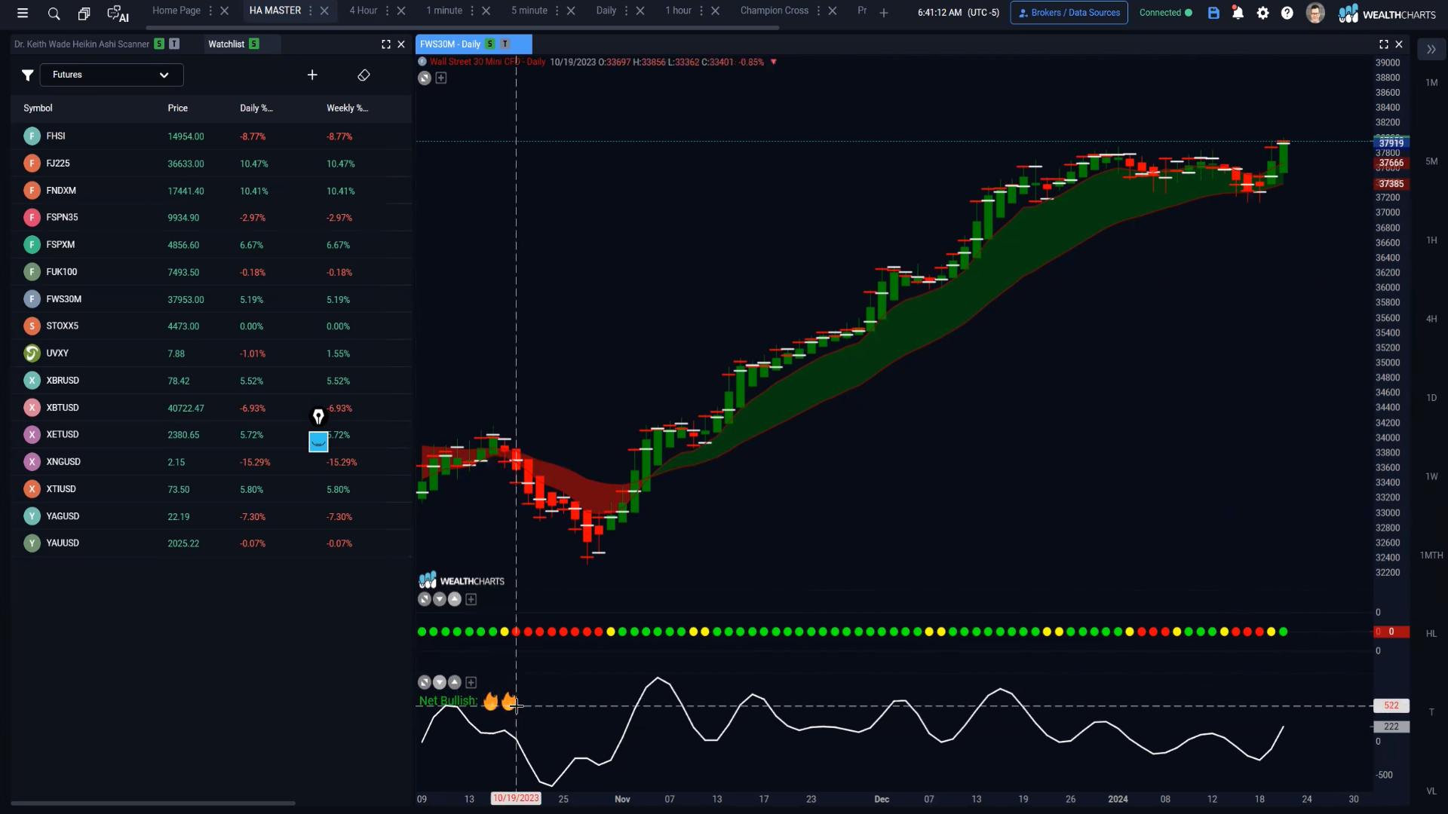Open the Futures watchlist dropdown
Screen dimensions: 1448x814
pos(112,75)
